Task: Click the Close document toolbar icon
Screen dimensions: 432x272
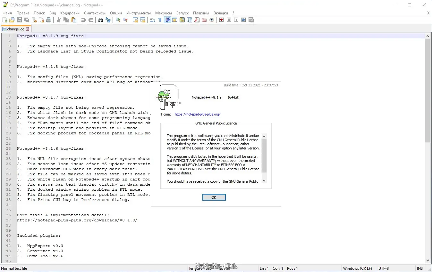Action: coord(34,20)
